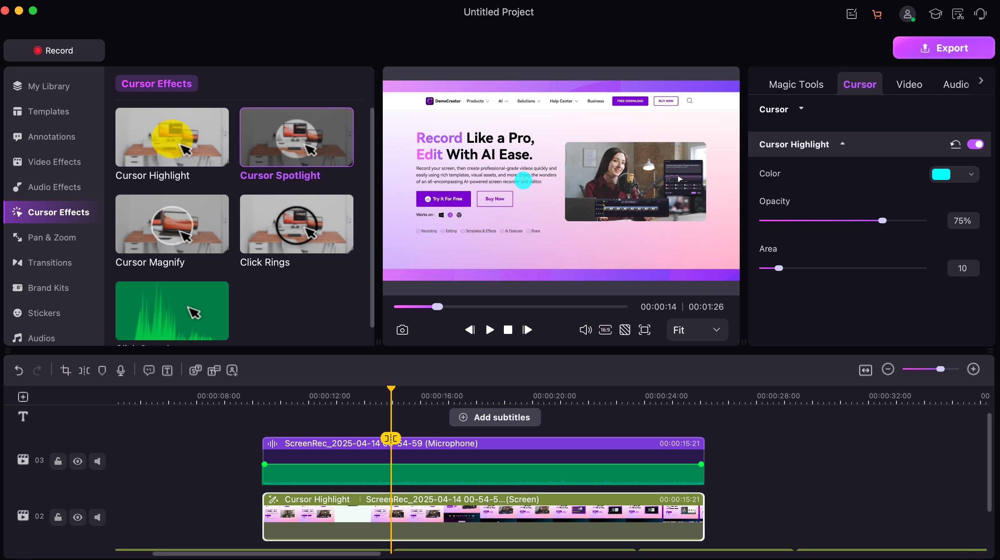Click the Opacity slider handle
The width and height of the screenshot is (1000, 560).
pyautogui.click(x=882, y=220)
